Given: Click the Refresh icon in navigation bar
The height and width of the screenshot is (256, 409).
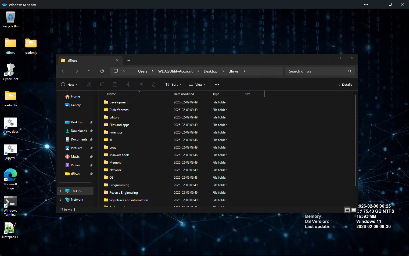Looking at the screenshot, I should pyautogui.click(x=102, y=71).
